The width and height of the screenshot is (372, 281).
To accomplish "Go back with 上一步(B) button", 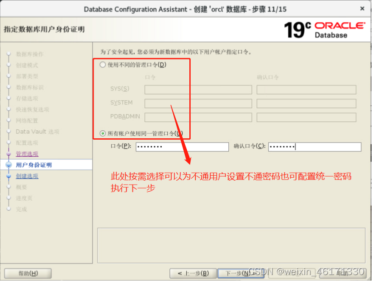I will point(193,274).
